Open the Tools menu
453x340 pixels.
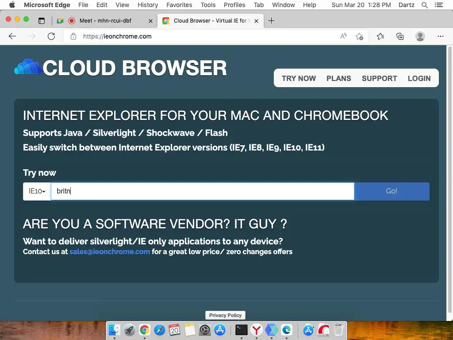point(208,5)
